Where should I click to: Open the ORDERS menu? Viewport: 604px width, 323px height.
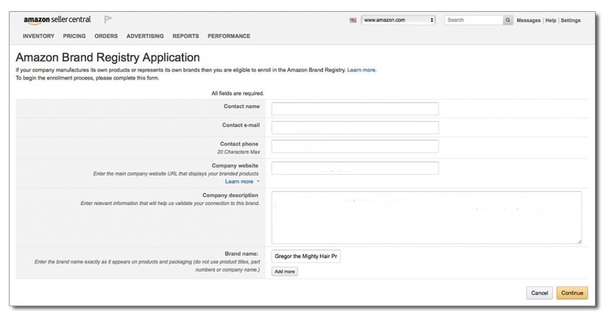[x=106, y=36]
